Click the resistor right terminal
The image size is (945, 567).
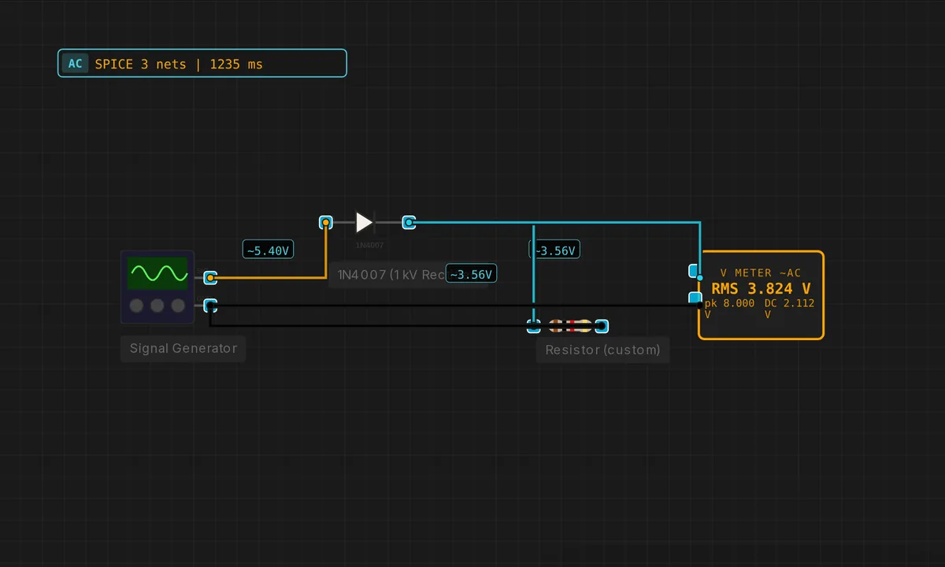point(602,326)
